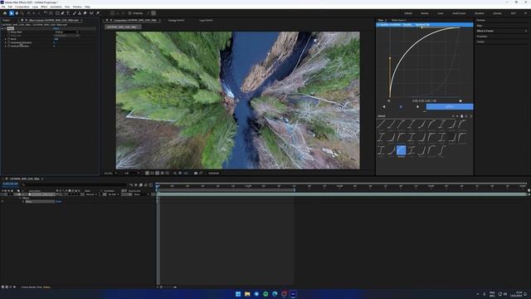
Task: Toggle the Snapping checkbox
Action: click(129, 13)
